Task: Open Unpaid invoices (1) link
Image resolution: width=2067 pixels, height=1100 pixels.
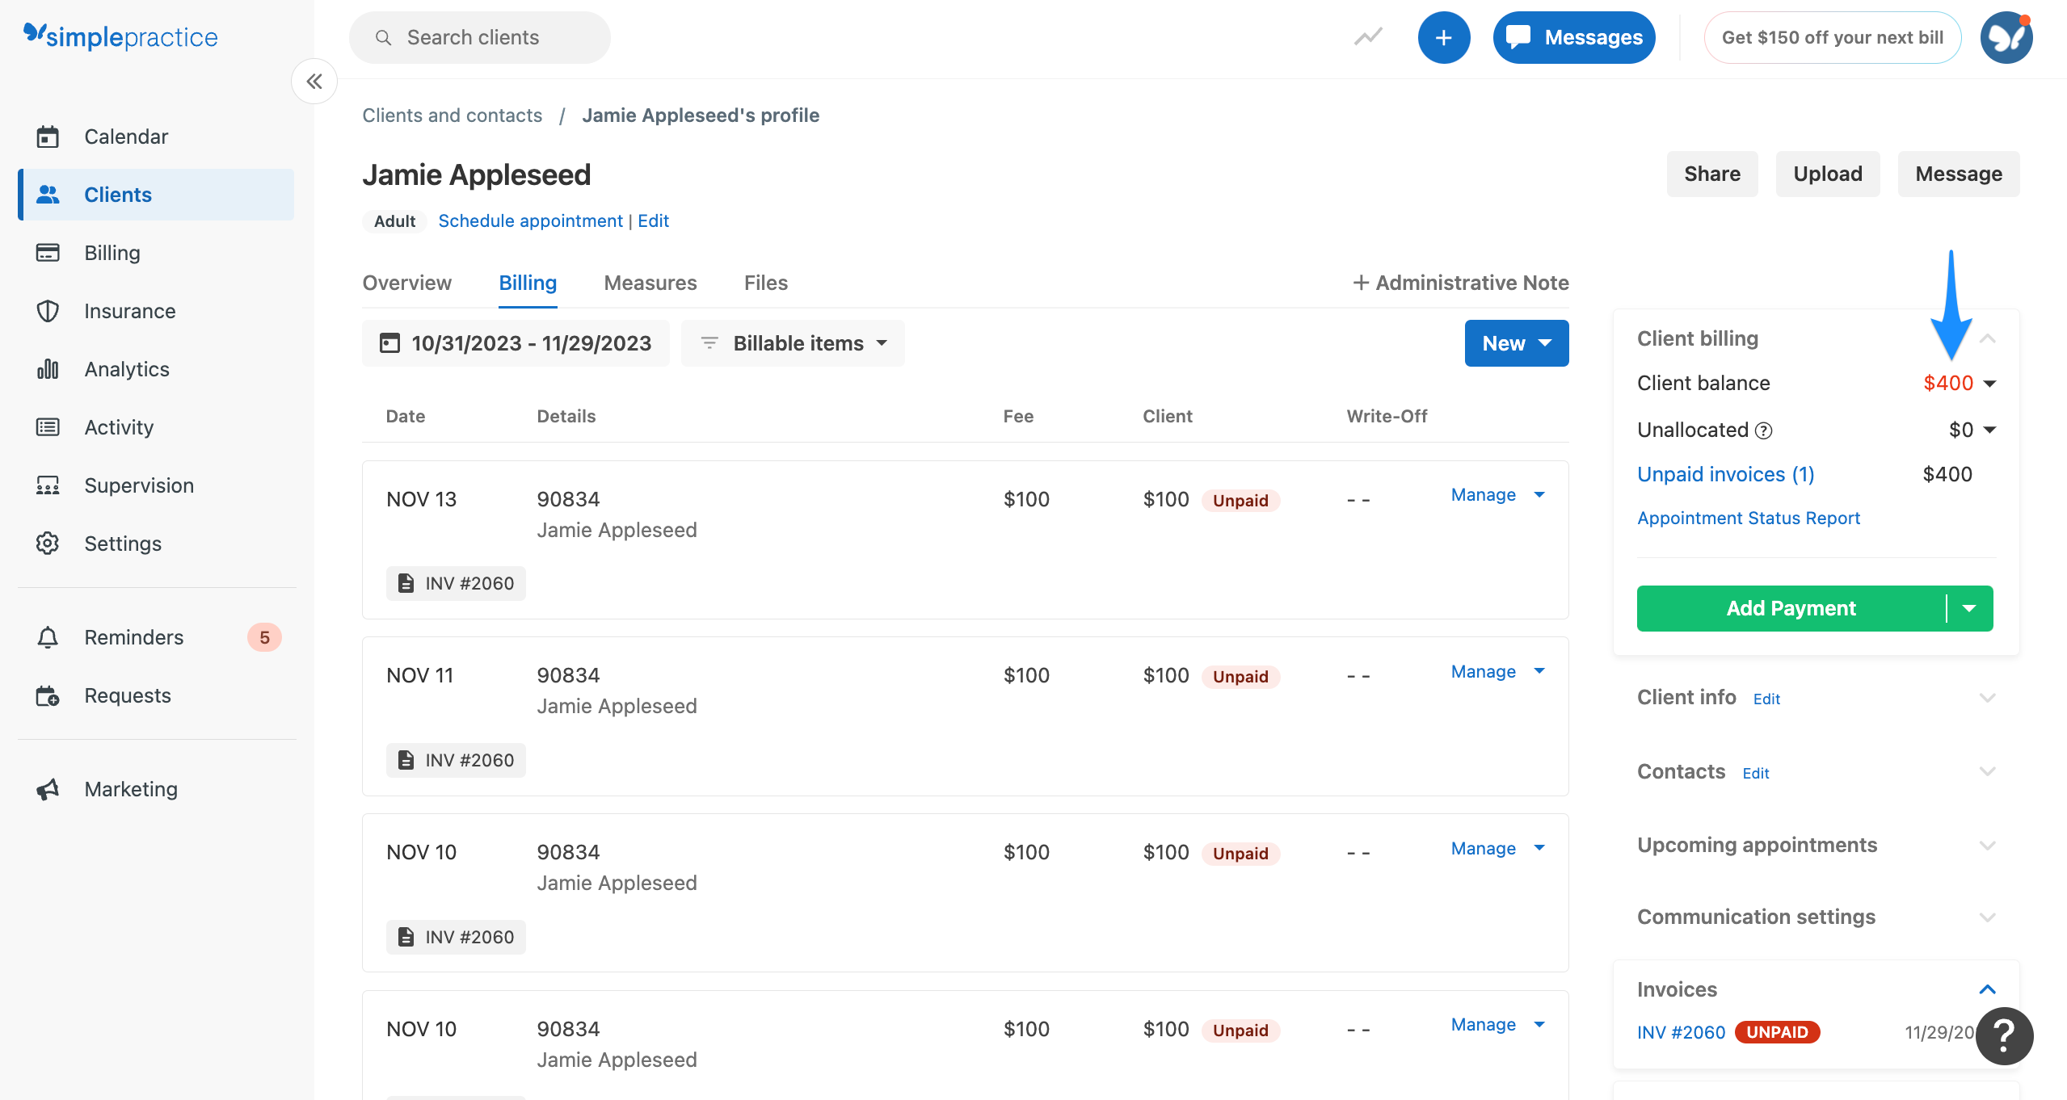Action: point(1726,474)
